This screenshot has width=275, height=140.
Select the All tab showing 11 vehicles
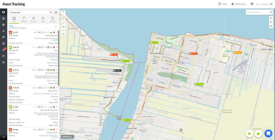click(x=14, y=19)
